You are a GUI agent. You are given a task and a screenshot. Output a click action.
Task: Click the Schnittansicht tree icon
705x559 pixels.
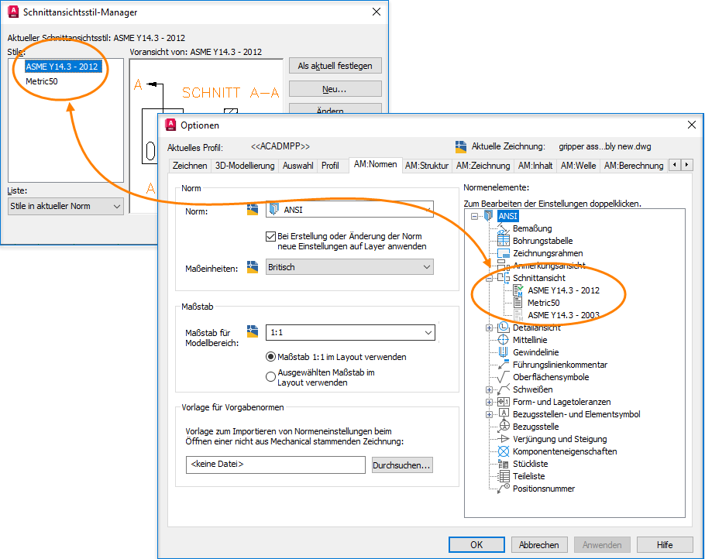(x=503, y=278)
